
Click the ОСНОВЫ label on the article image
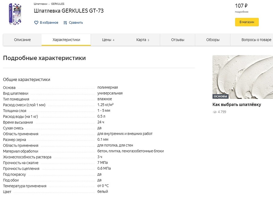point(220,96)
